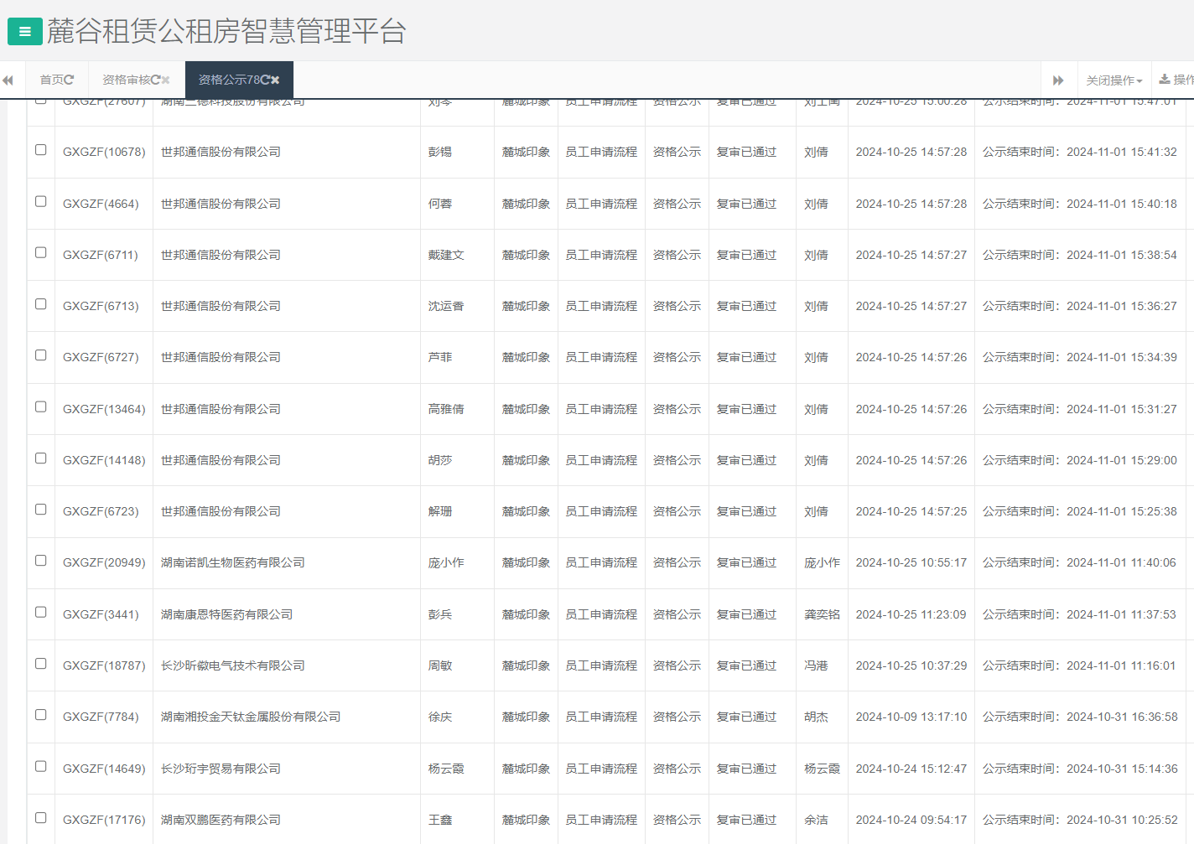The height and width of the screenshot is (844, 1194).
Task: Check the checkbox for 王鑫's row
Action: [x=40, y=819]
